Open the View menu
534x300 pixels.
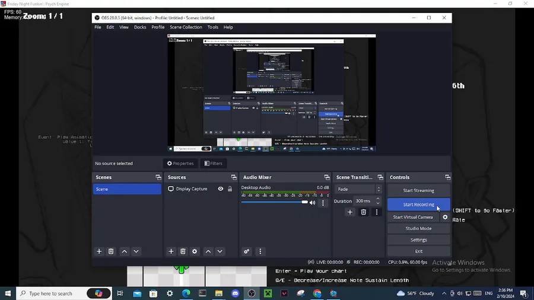pos(123,27)
